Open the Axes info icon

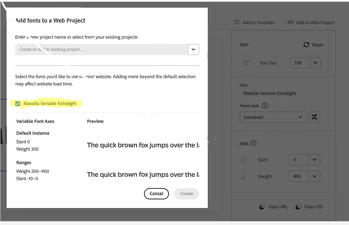pos(253,143)
